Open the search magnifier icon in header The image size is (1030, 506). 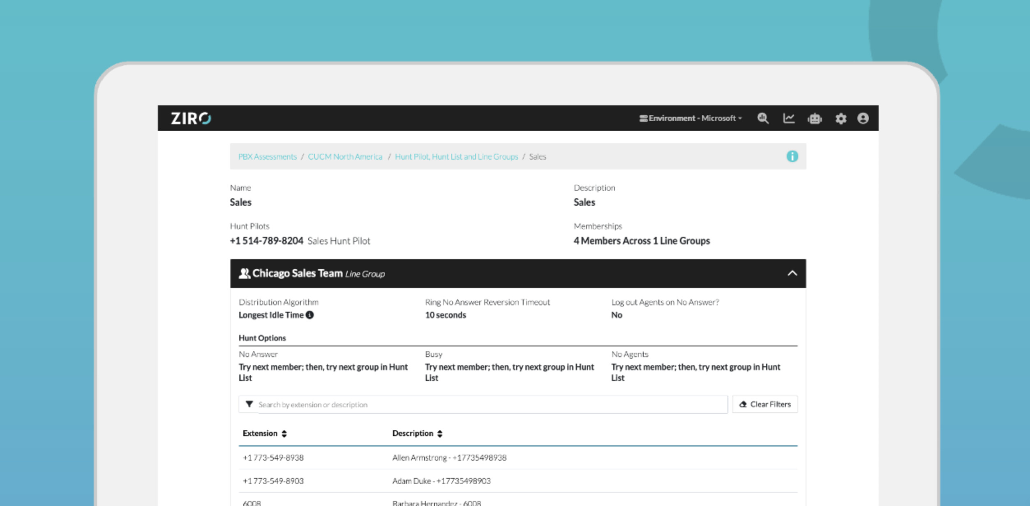click(763, 118)
